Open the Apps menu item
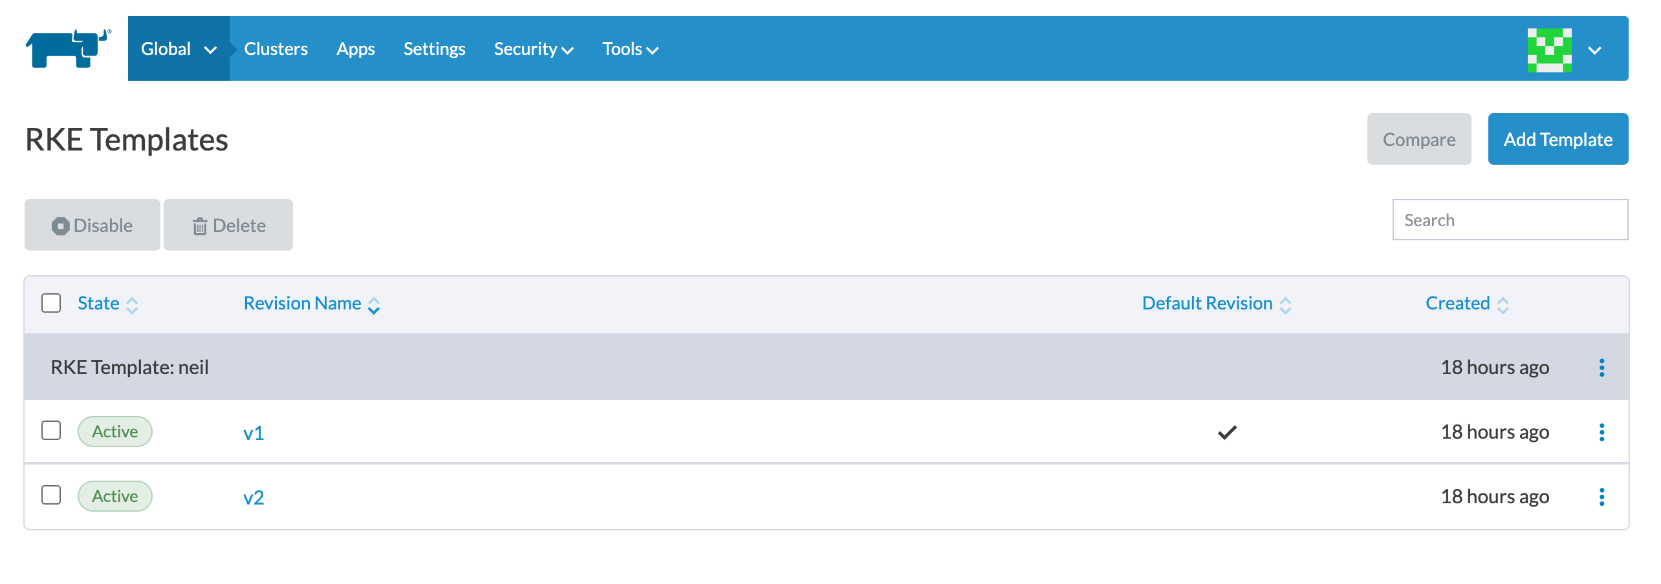 pos(356,48)
